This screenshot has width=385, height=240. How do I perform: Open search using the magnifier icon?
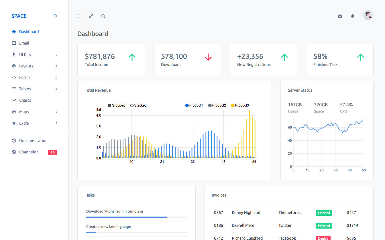click(103, 16)
